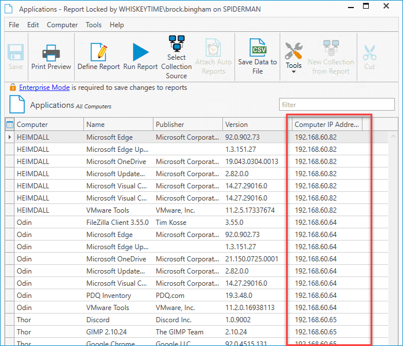Screen dimensions: 403x346
Task: Select the Odin PDQ Inventory row
Action: 196,296
